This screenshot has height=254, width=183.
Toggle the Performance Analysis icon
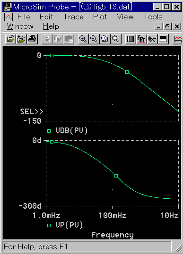[152, 39]
